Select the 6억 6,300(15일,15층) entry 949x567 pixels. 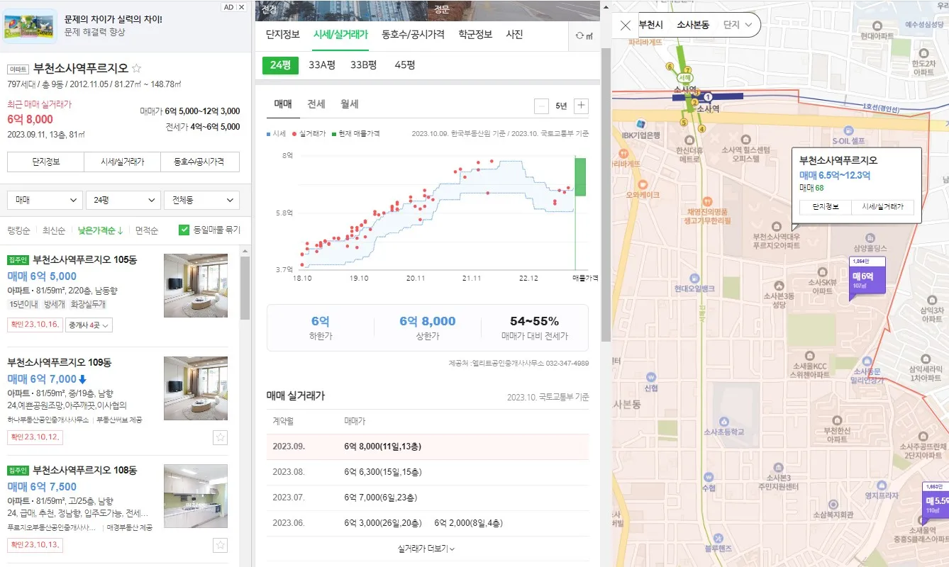384,472
